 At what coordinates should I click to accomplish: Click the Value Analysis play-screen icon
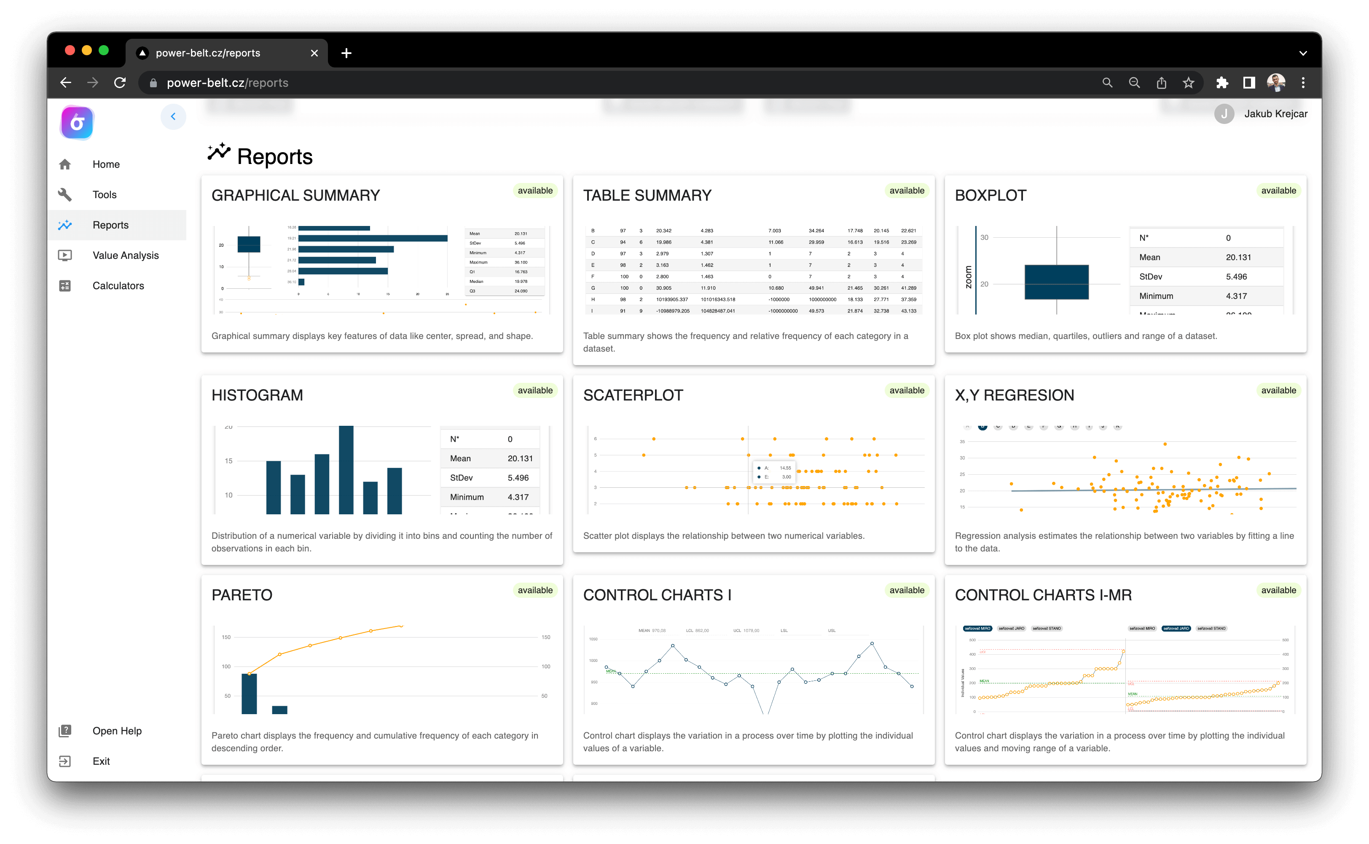coord(65,255)
